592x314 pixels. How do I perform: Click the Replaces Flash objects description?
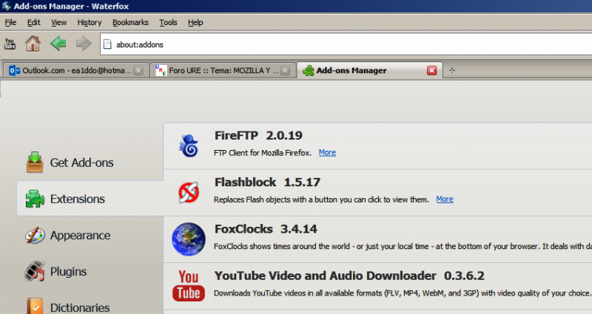pos(321,199)
